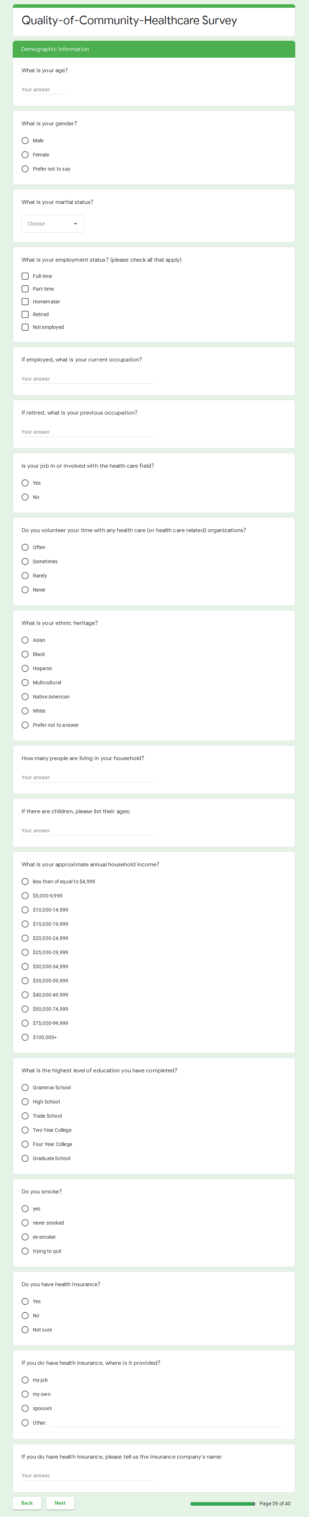This screenshot has height=1517, width=309.
Task: Choose Other for insurance provider source
Action: click(25, 1423)
